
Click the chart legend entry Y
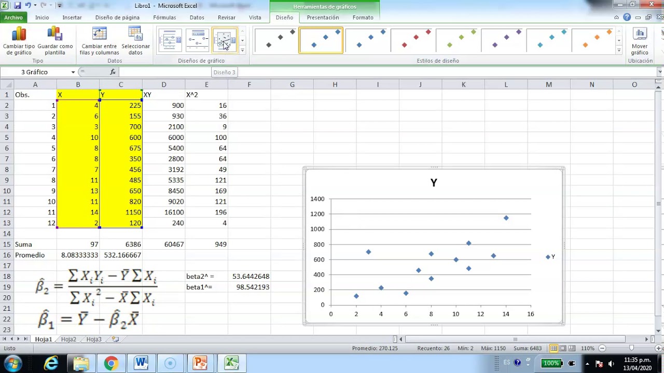point(550,257)
